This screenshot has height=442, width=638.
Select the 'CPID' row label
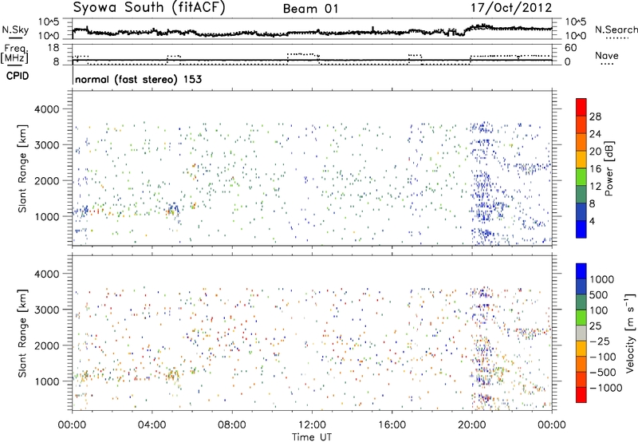coord(18,76)
